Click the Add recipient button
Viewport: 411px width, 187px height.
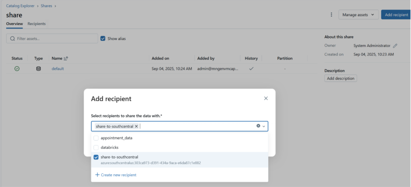396,14
